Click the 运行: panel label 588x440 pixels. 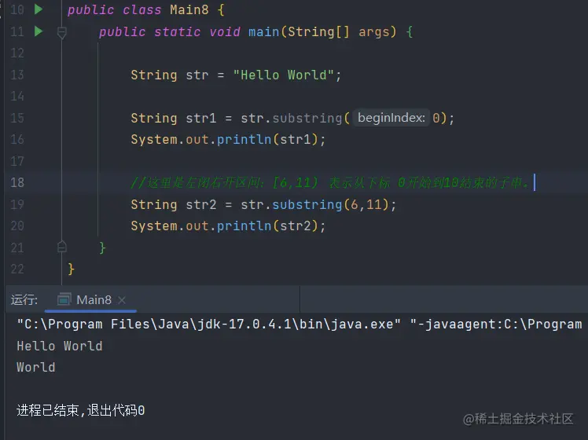click(24, 300)
